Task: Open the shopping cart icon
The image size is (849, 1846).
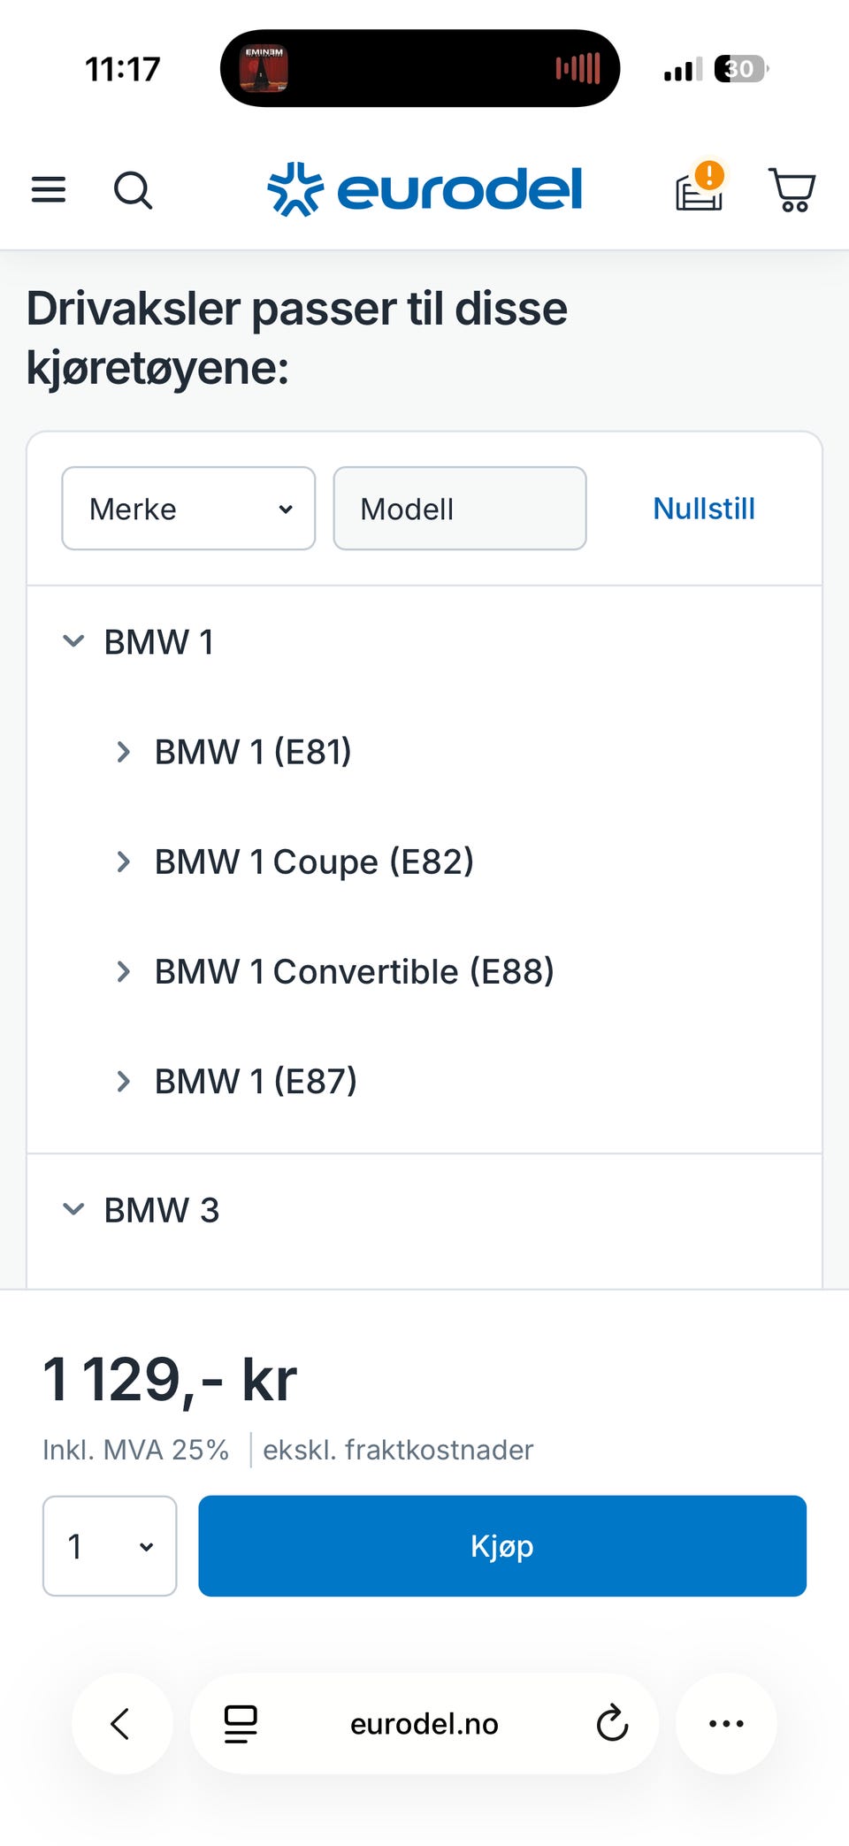Action: [x=792, y=190]
